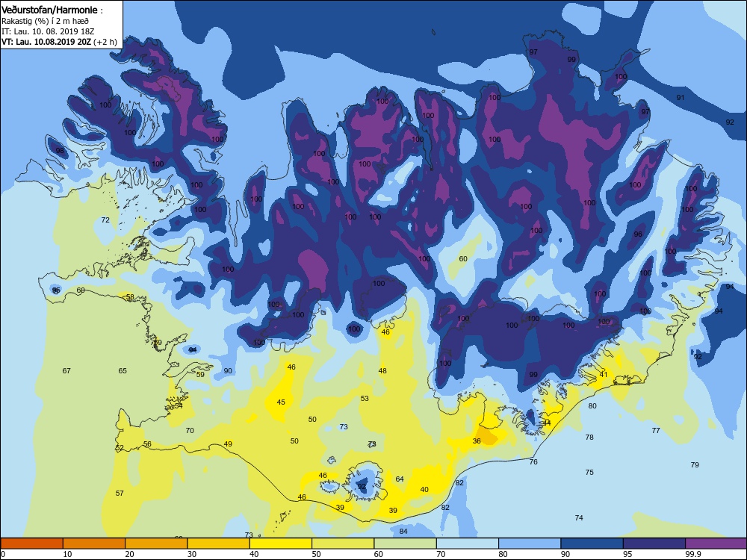Click the '65' humidity value off west coast
The height and width of the screenshot is (560, 747).
click(123, 371)
